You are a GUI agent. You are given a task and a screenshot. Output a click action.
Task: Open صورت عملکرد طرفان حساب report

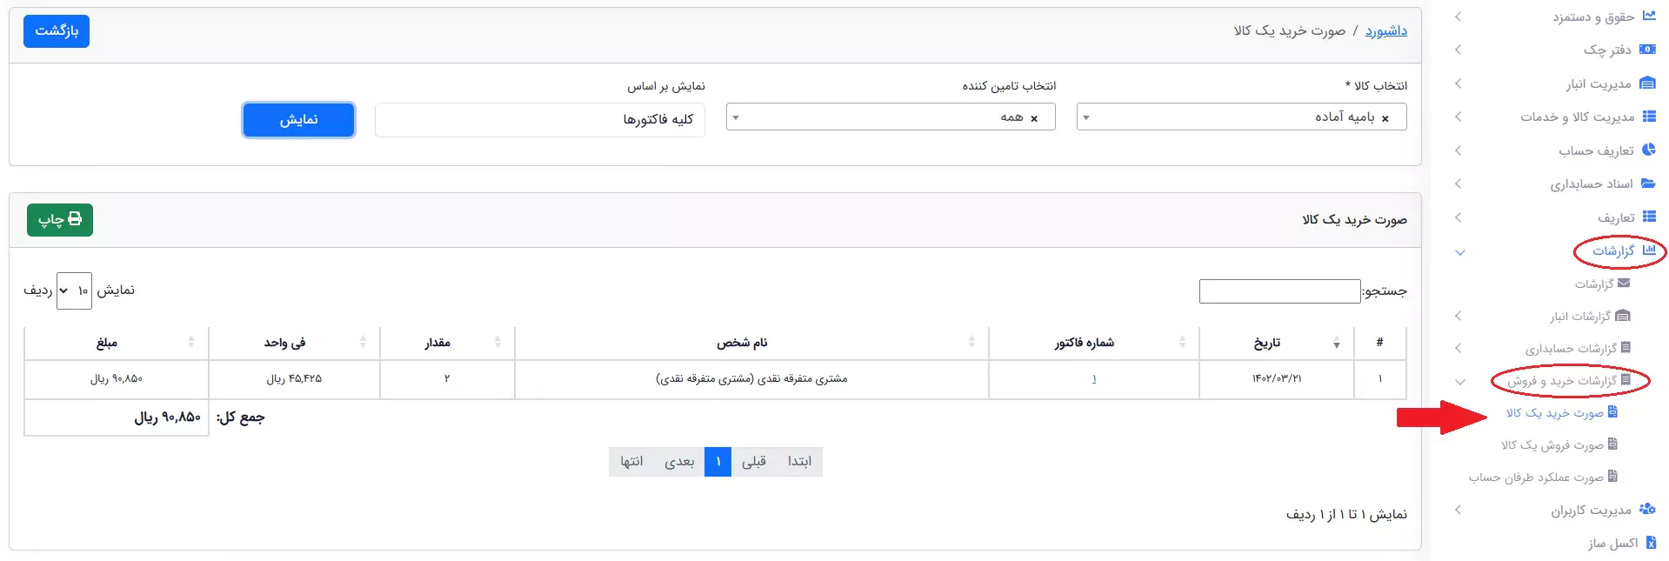pyautogui.click(x=1536, y=477)
